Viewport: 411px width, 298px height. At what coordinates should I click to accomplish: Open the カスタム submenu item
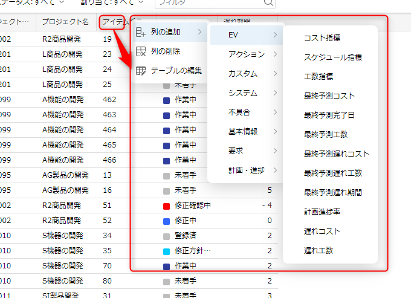point(246,74)
